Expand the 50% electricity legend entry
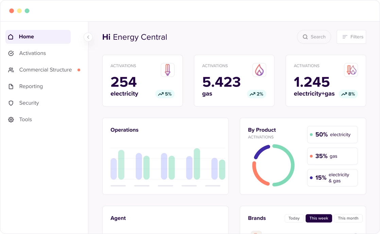 click(332, 134)
